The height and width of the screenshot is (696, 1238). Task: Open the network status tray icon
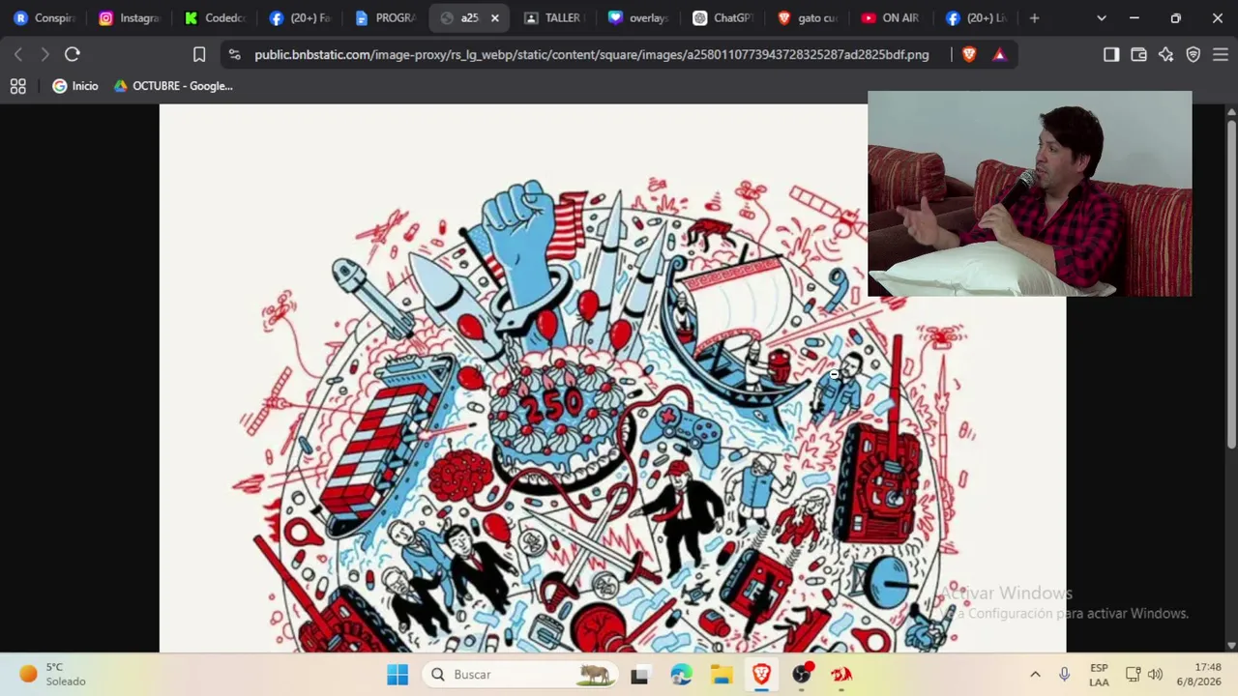point(1134,674)
